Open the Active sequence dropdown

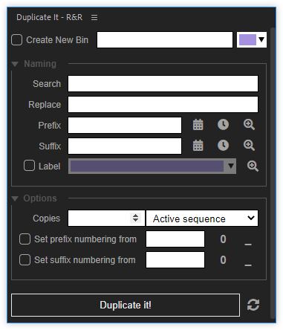point(202,219)
